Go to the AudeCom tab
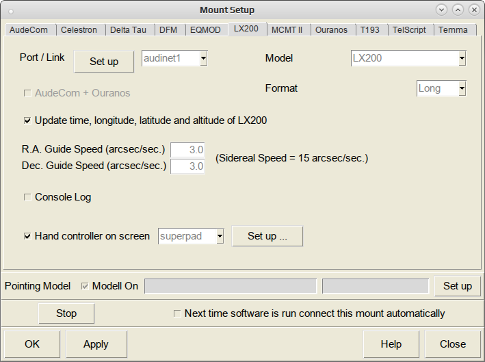Screen dimensions: 485x362 29,30
